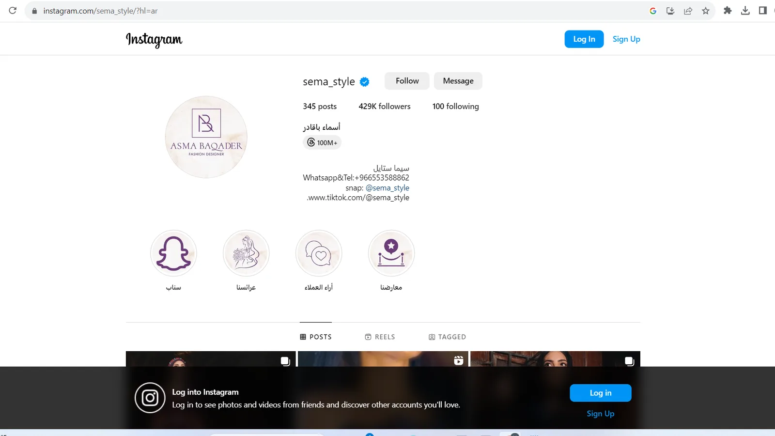The image size is (775, 436).
Task: Click the Whatsapp&Tel phone number line
Action: click(356, 178)
